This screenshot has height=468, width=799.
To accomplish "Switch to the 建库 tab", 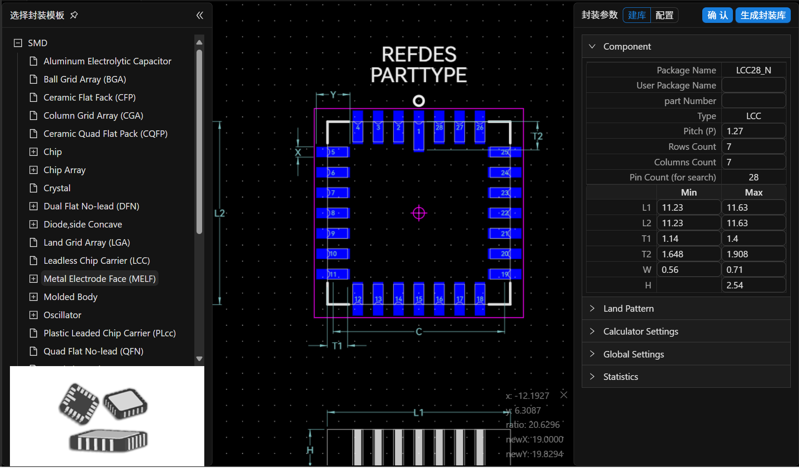I will (637, 15).
